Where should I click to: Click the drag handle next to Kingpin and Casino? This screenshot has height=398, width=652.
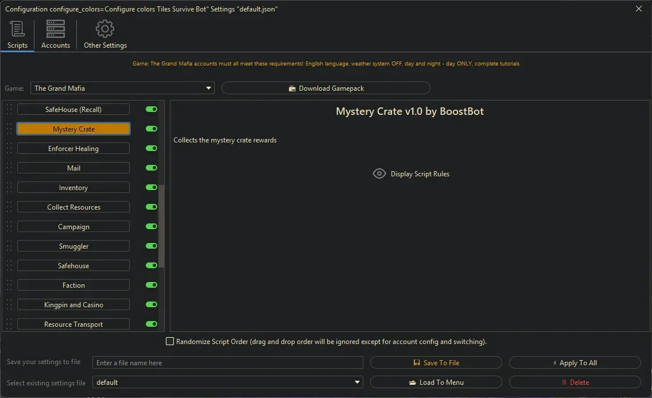9,305
